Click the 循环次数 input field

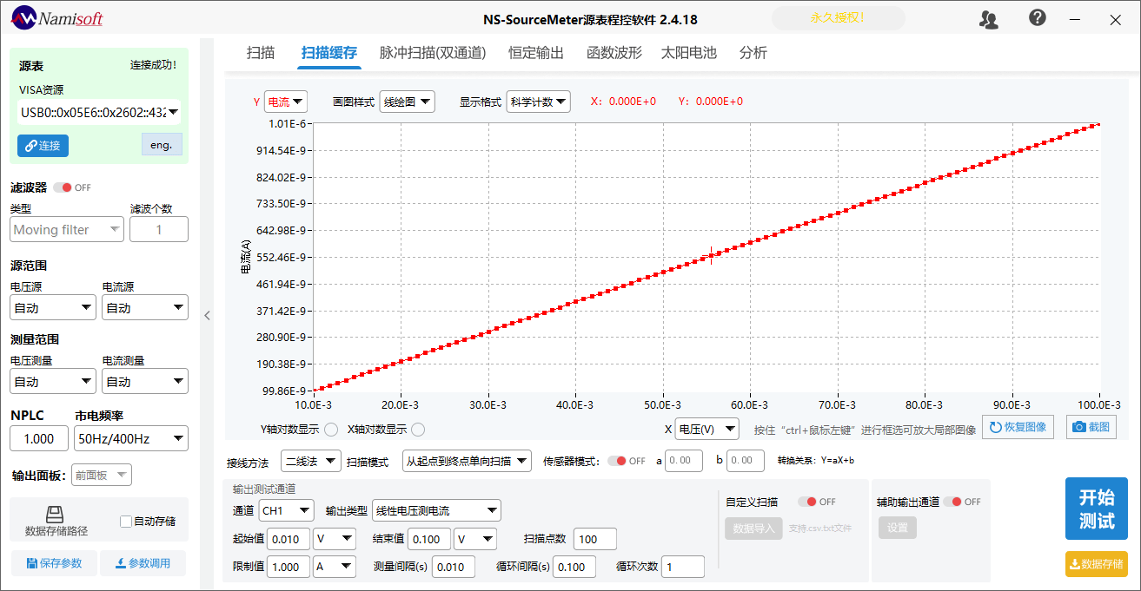click(683, 567)
